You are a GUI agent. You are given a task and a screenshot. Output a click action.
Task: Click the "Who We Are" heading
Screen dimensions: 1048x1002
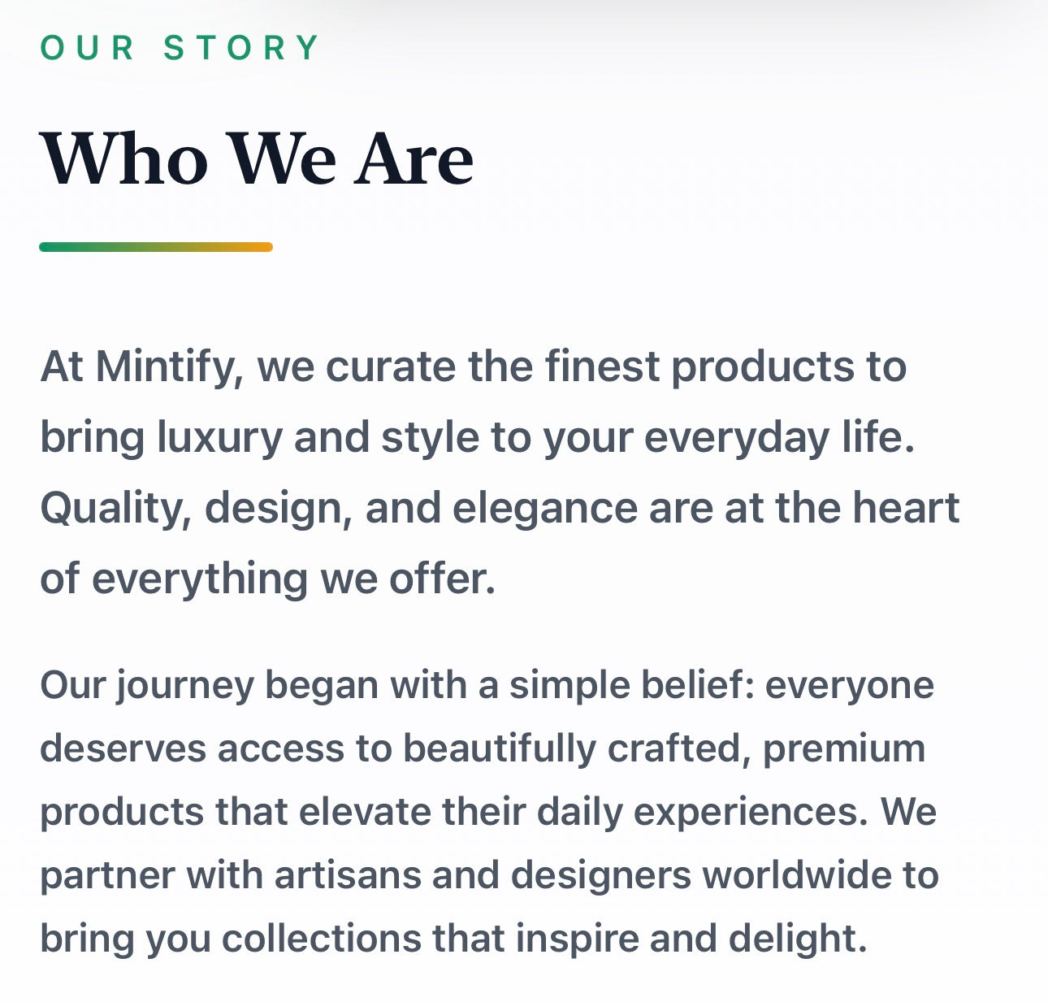pos(257,158)
